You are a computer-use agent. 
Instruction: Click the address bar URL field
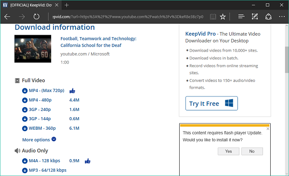pyautogui.click(x=128, y=17)
